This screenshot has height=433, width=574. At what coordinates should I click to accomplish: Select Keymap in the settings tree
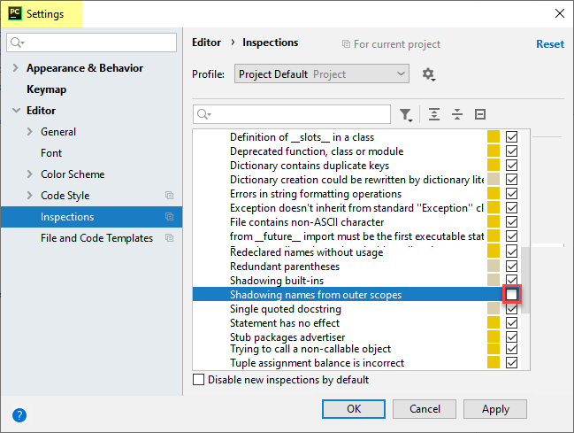click(x=46, y=89)
